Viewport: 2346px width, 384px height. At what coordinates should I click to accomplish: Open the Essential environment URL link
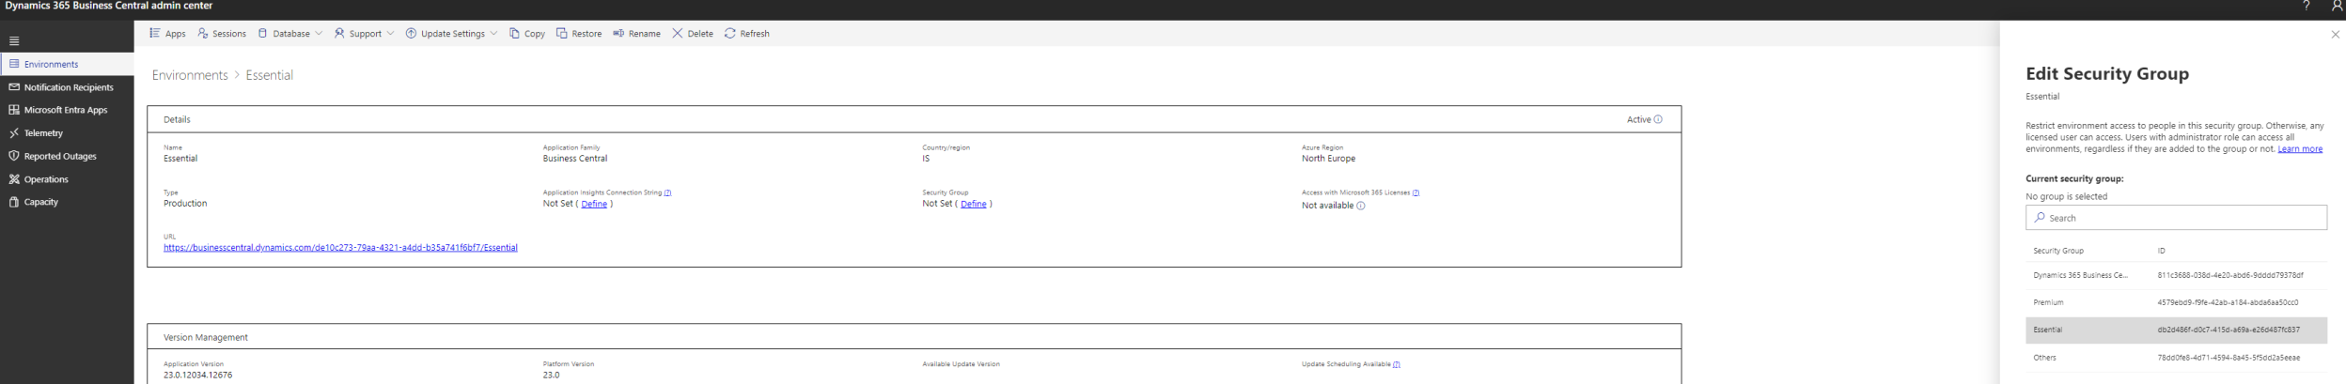click(x=340, y=248)
